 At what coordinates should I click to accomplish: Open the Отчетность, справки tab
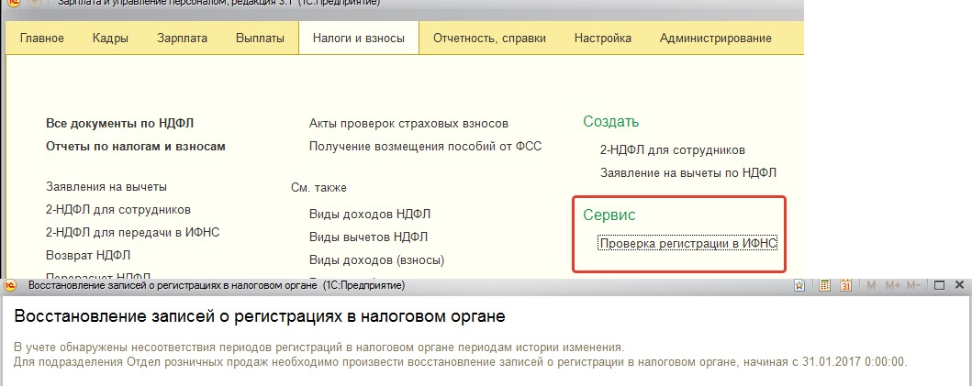tap(490, 39)
